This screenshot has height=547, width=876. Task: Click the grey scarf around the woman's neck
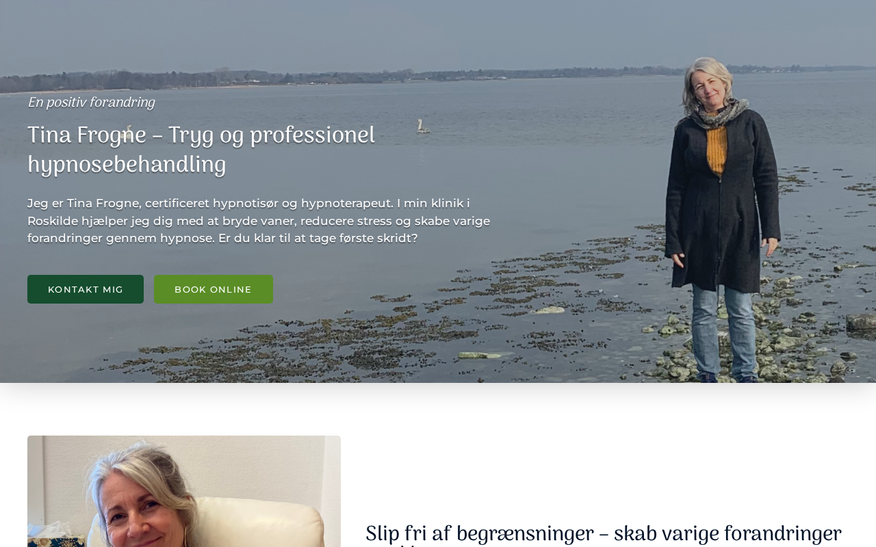[x=719, y=114]
